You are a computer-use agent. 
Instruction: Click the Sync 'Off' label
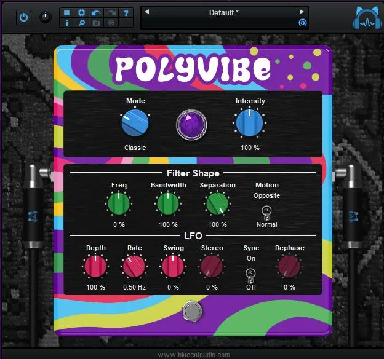pos(251,287)
